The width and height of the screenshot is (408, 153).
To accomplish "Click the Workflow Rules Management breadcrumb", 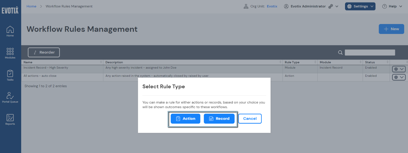I will coord(69,6).
